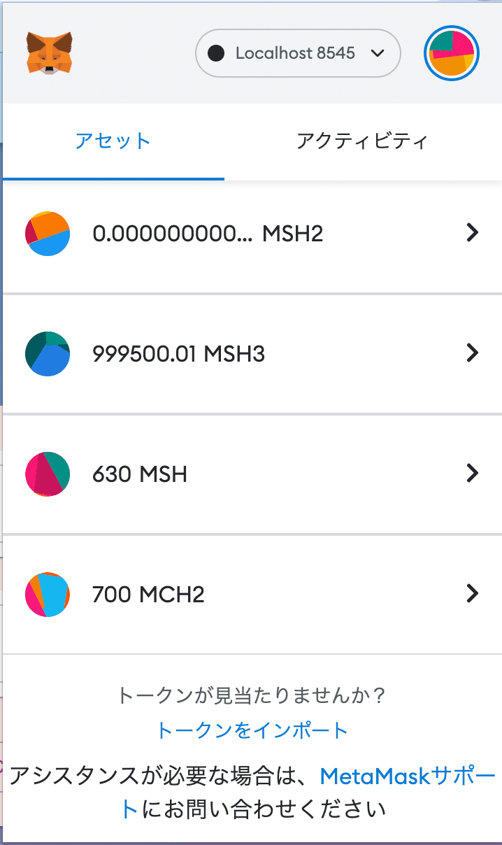Switch to the アクティビティ tab

(x=362, y=142)
